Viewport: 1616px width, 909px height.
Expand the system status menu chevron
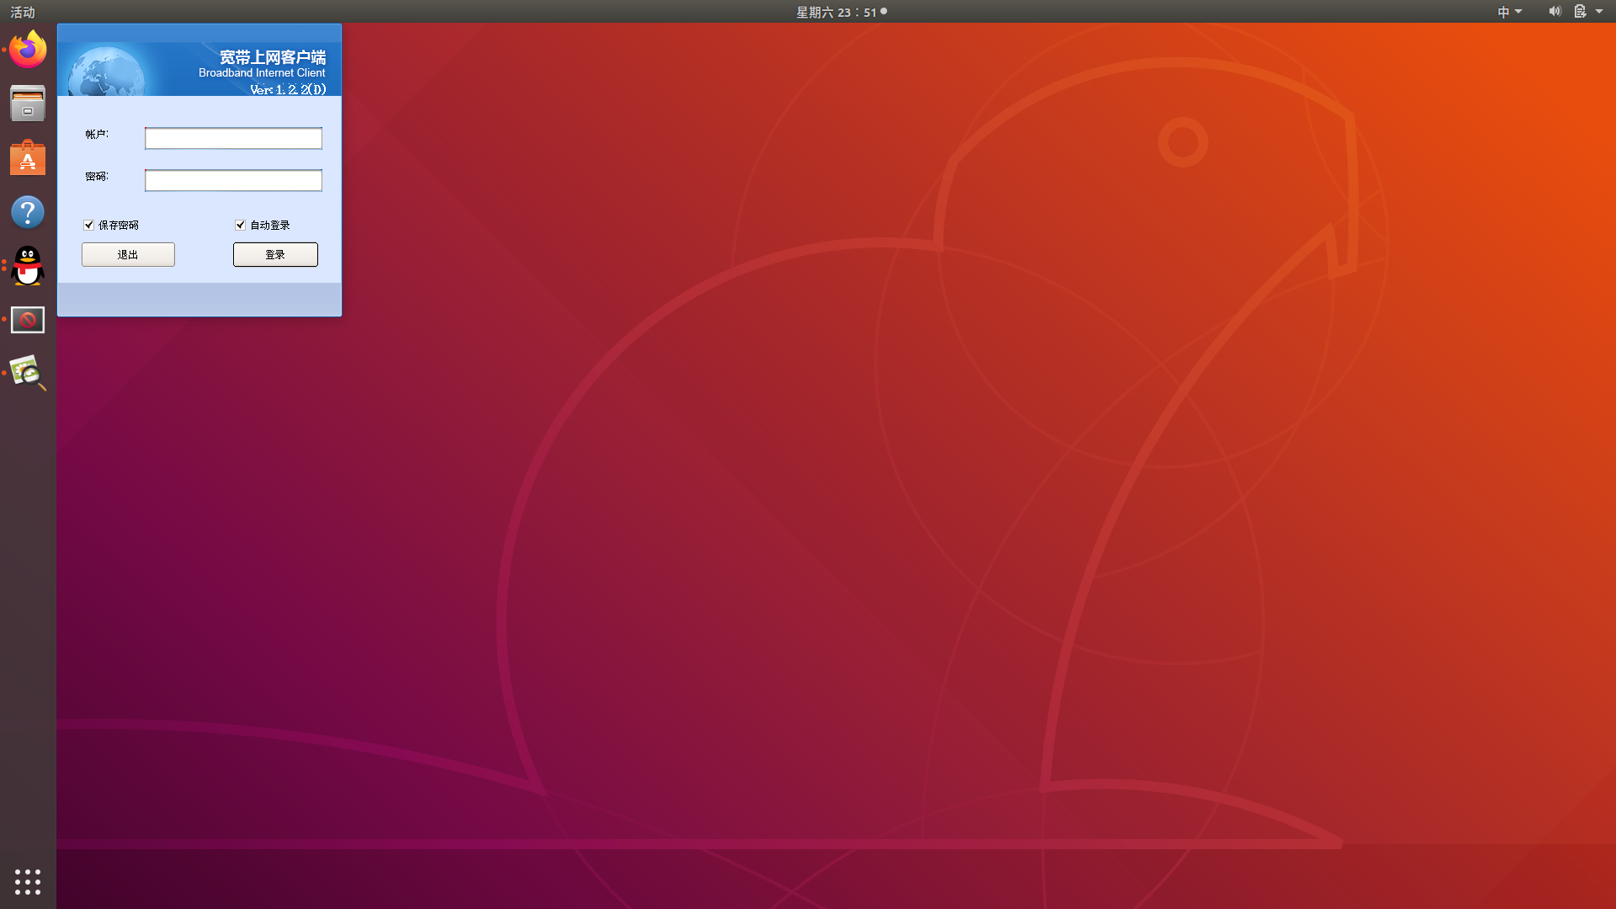click(x=1600, y=11)
